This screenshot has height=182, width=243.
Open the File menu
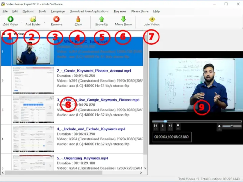click(x=5, y=11)
